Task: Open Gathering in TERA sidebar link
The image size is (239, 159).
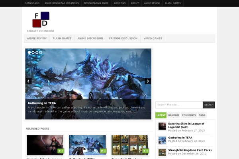Action: pyautogui.click(x=180, y=138)
